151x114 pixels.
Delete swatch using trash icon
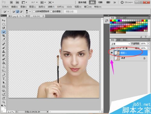(146, 37)
